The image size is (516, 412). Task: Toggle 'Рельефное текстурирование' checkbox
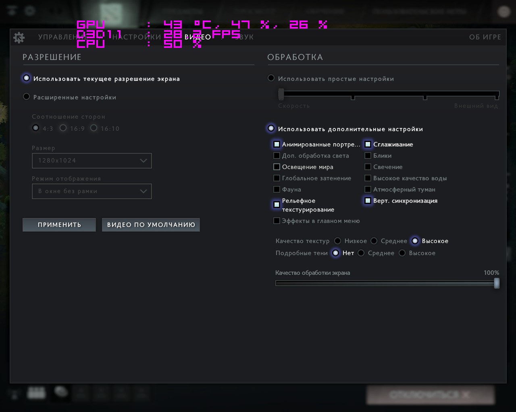[277, 205]
